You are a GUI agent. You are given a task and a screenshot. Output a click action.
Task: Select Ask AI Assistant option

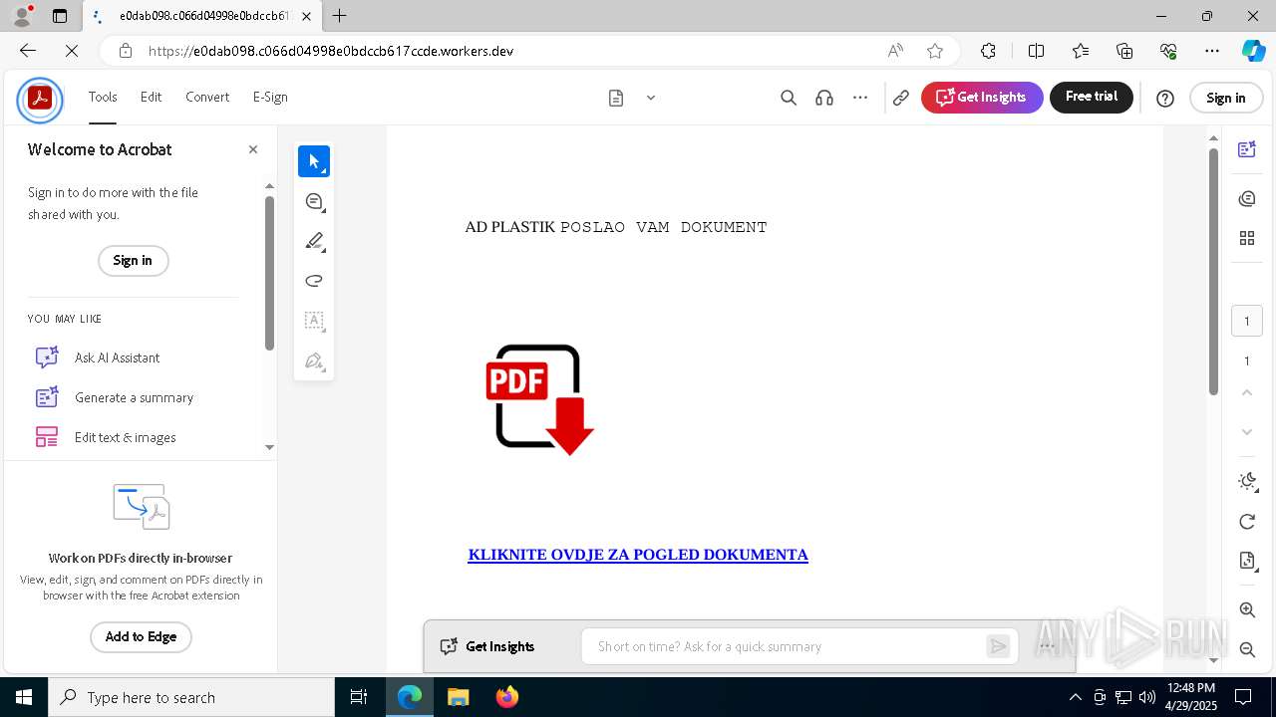tap(117, 358)
